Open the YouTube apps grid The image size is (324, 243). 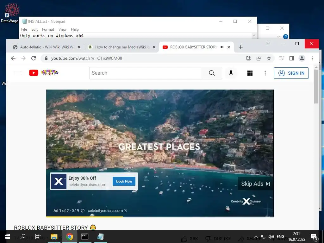250,73
